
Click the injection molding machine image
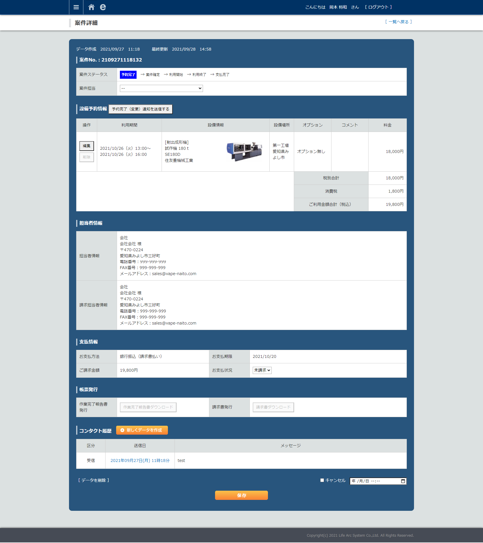pyautogui.click(x=244, y=151)
